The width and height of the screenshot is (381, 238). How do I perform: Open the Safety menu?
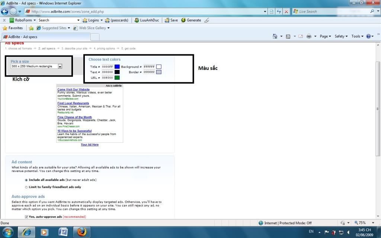pos(341,36)
